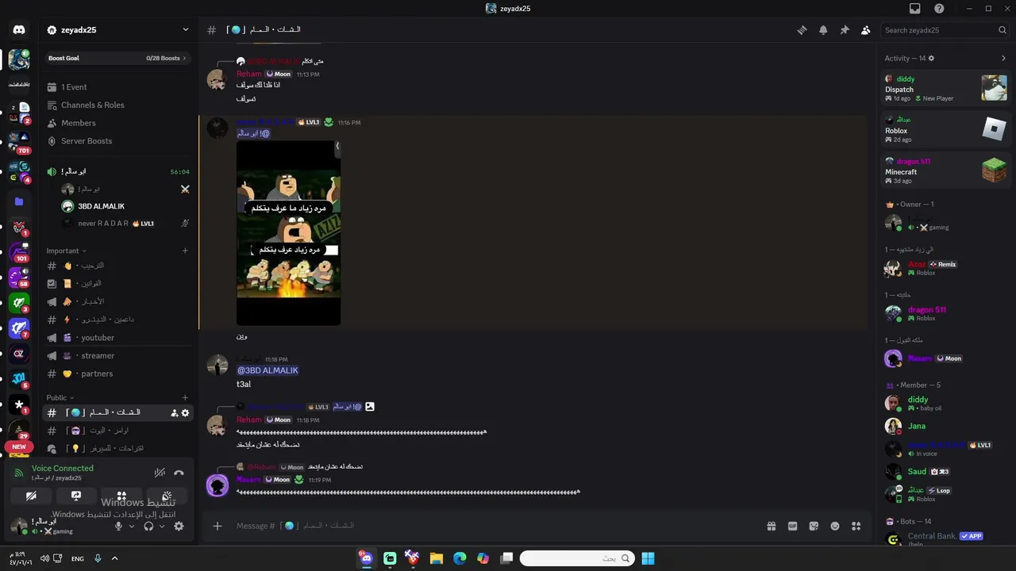The width and height of the screenshot is (1016, 571).
Task: Open the meme image attachment
Action: (x=288, y=233)
